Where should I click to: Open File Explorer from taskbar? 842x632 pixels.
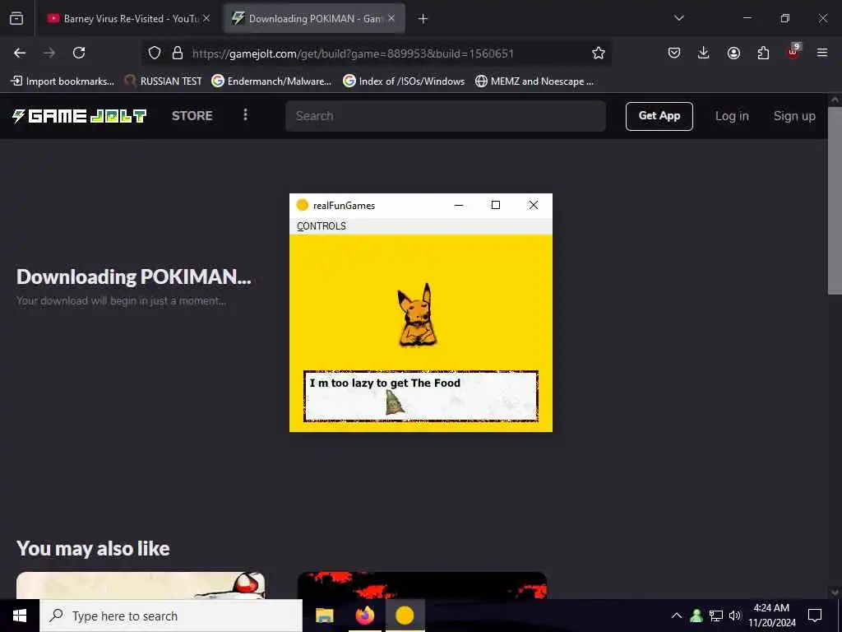324,616
